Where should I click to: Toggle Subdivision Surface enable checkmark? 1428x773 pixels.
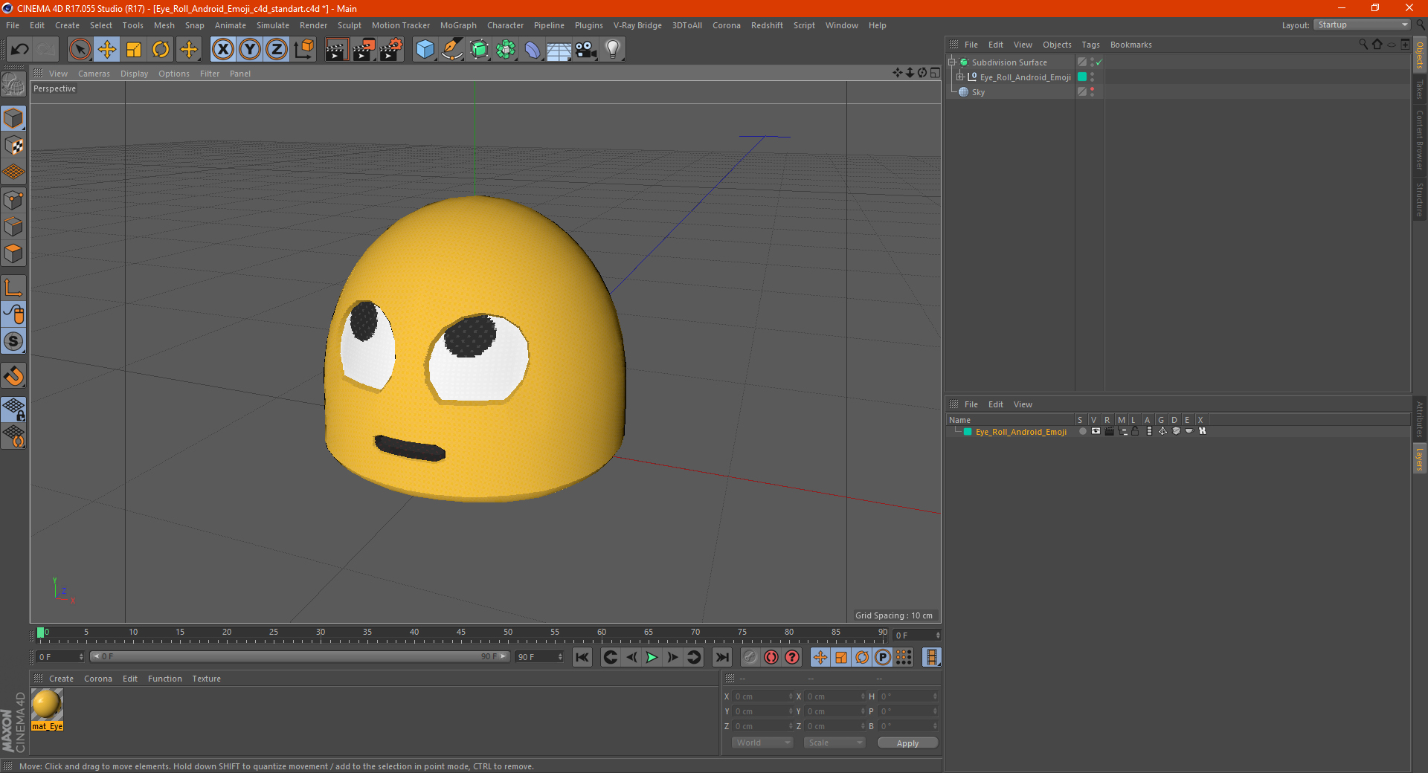pyautogui.click(x=1099, y=62)
